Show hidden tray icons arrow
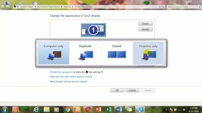The width and height of the screenshot is (202, 113). (166, 110)
